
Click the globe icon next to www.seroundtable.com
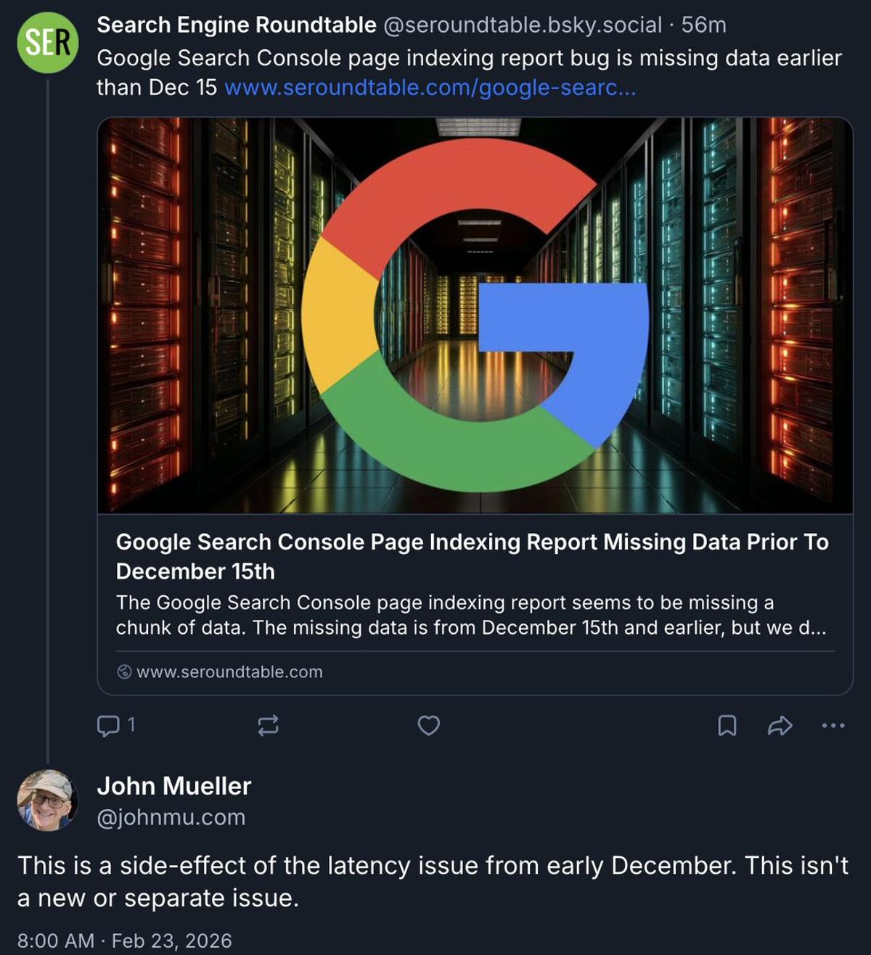[125, 671]
